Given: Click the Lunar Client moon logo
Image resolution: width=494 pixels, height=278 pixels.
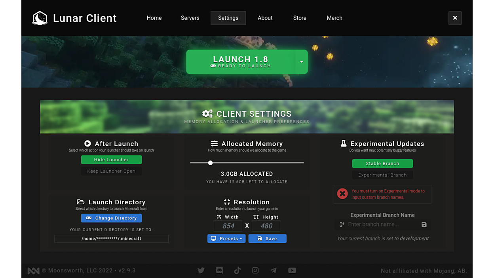Looking at the screenshot, I should (x=40, y=17).
